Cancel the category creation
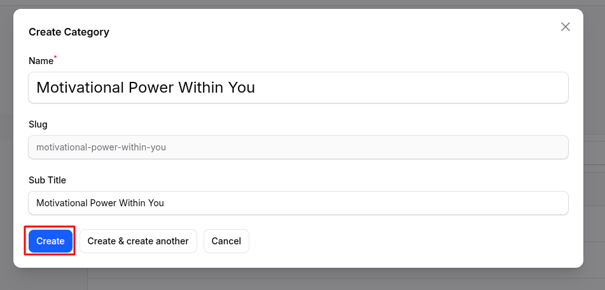The height and width of the screenshot is (290, 605). click(226, 241)
